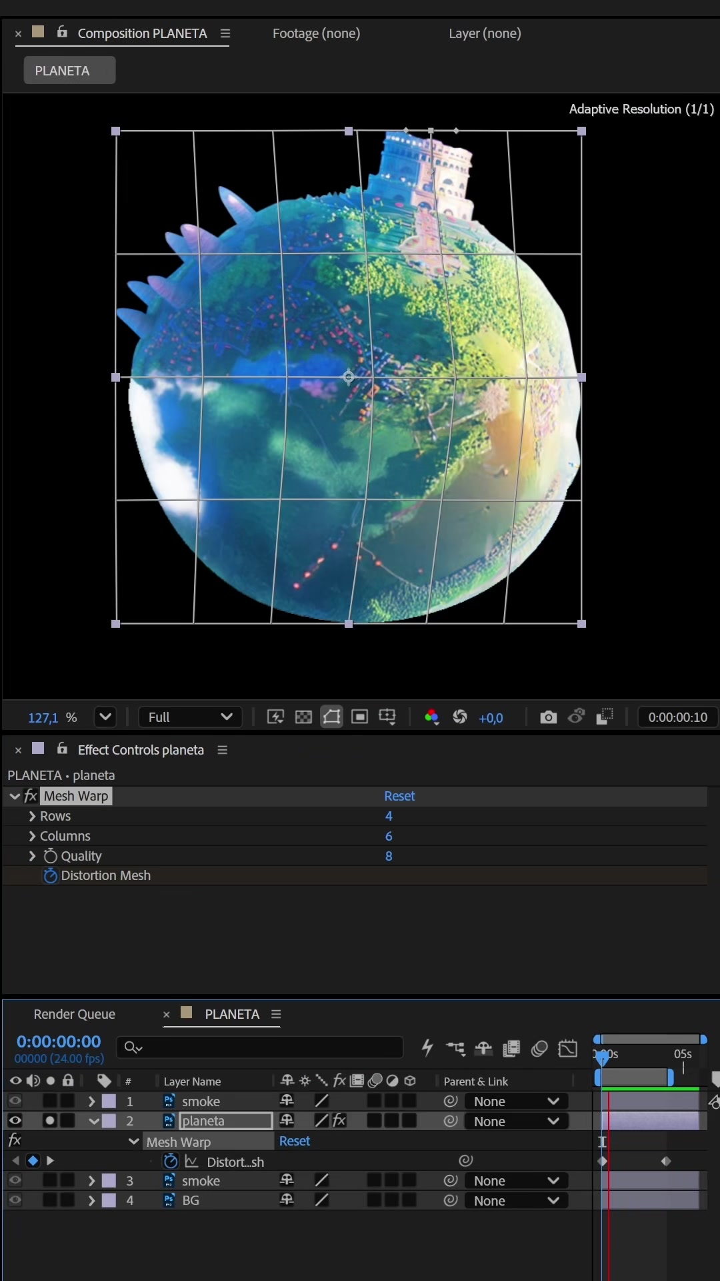Toggle visibility of the BG layer
720x1281 pixels.
[15, 1200]
